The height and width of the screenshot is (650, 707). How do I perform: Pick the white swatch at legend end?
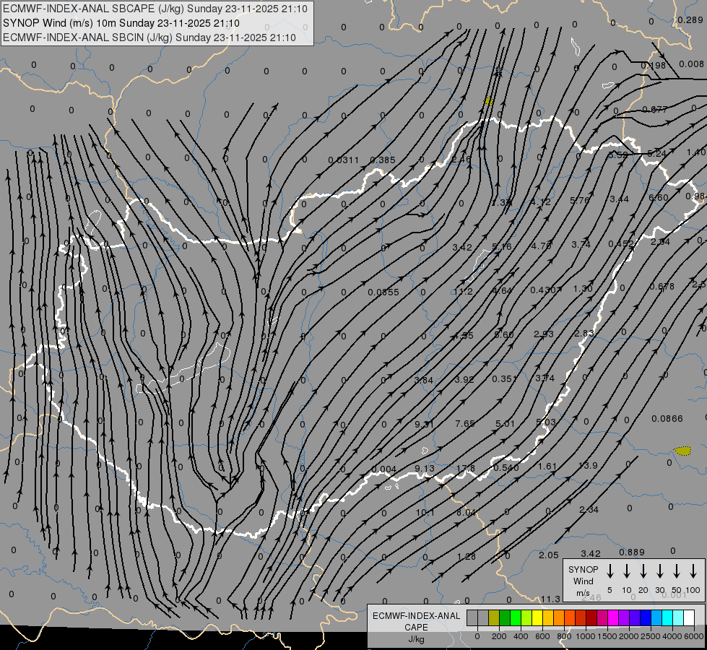[x=688, y=618]
